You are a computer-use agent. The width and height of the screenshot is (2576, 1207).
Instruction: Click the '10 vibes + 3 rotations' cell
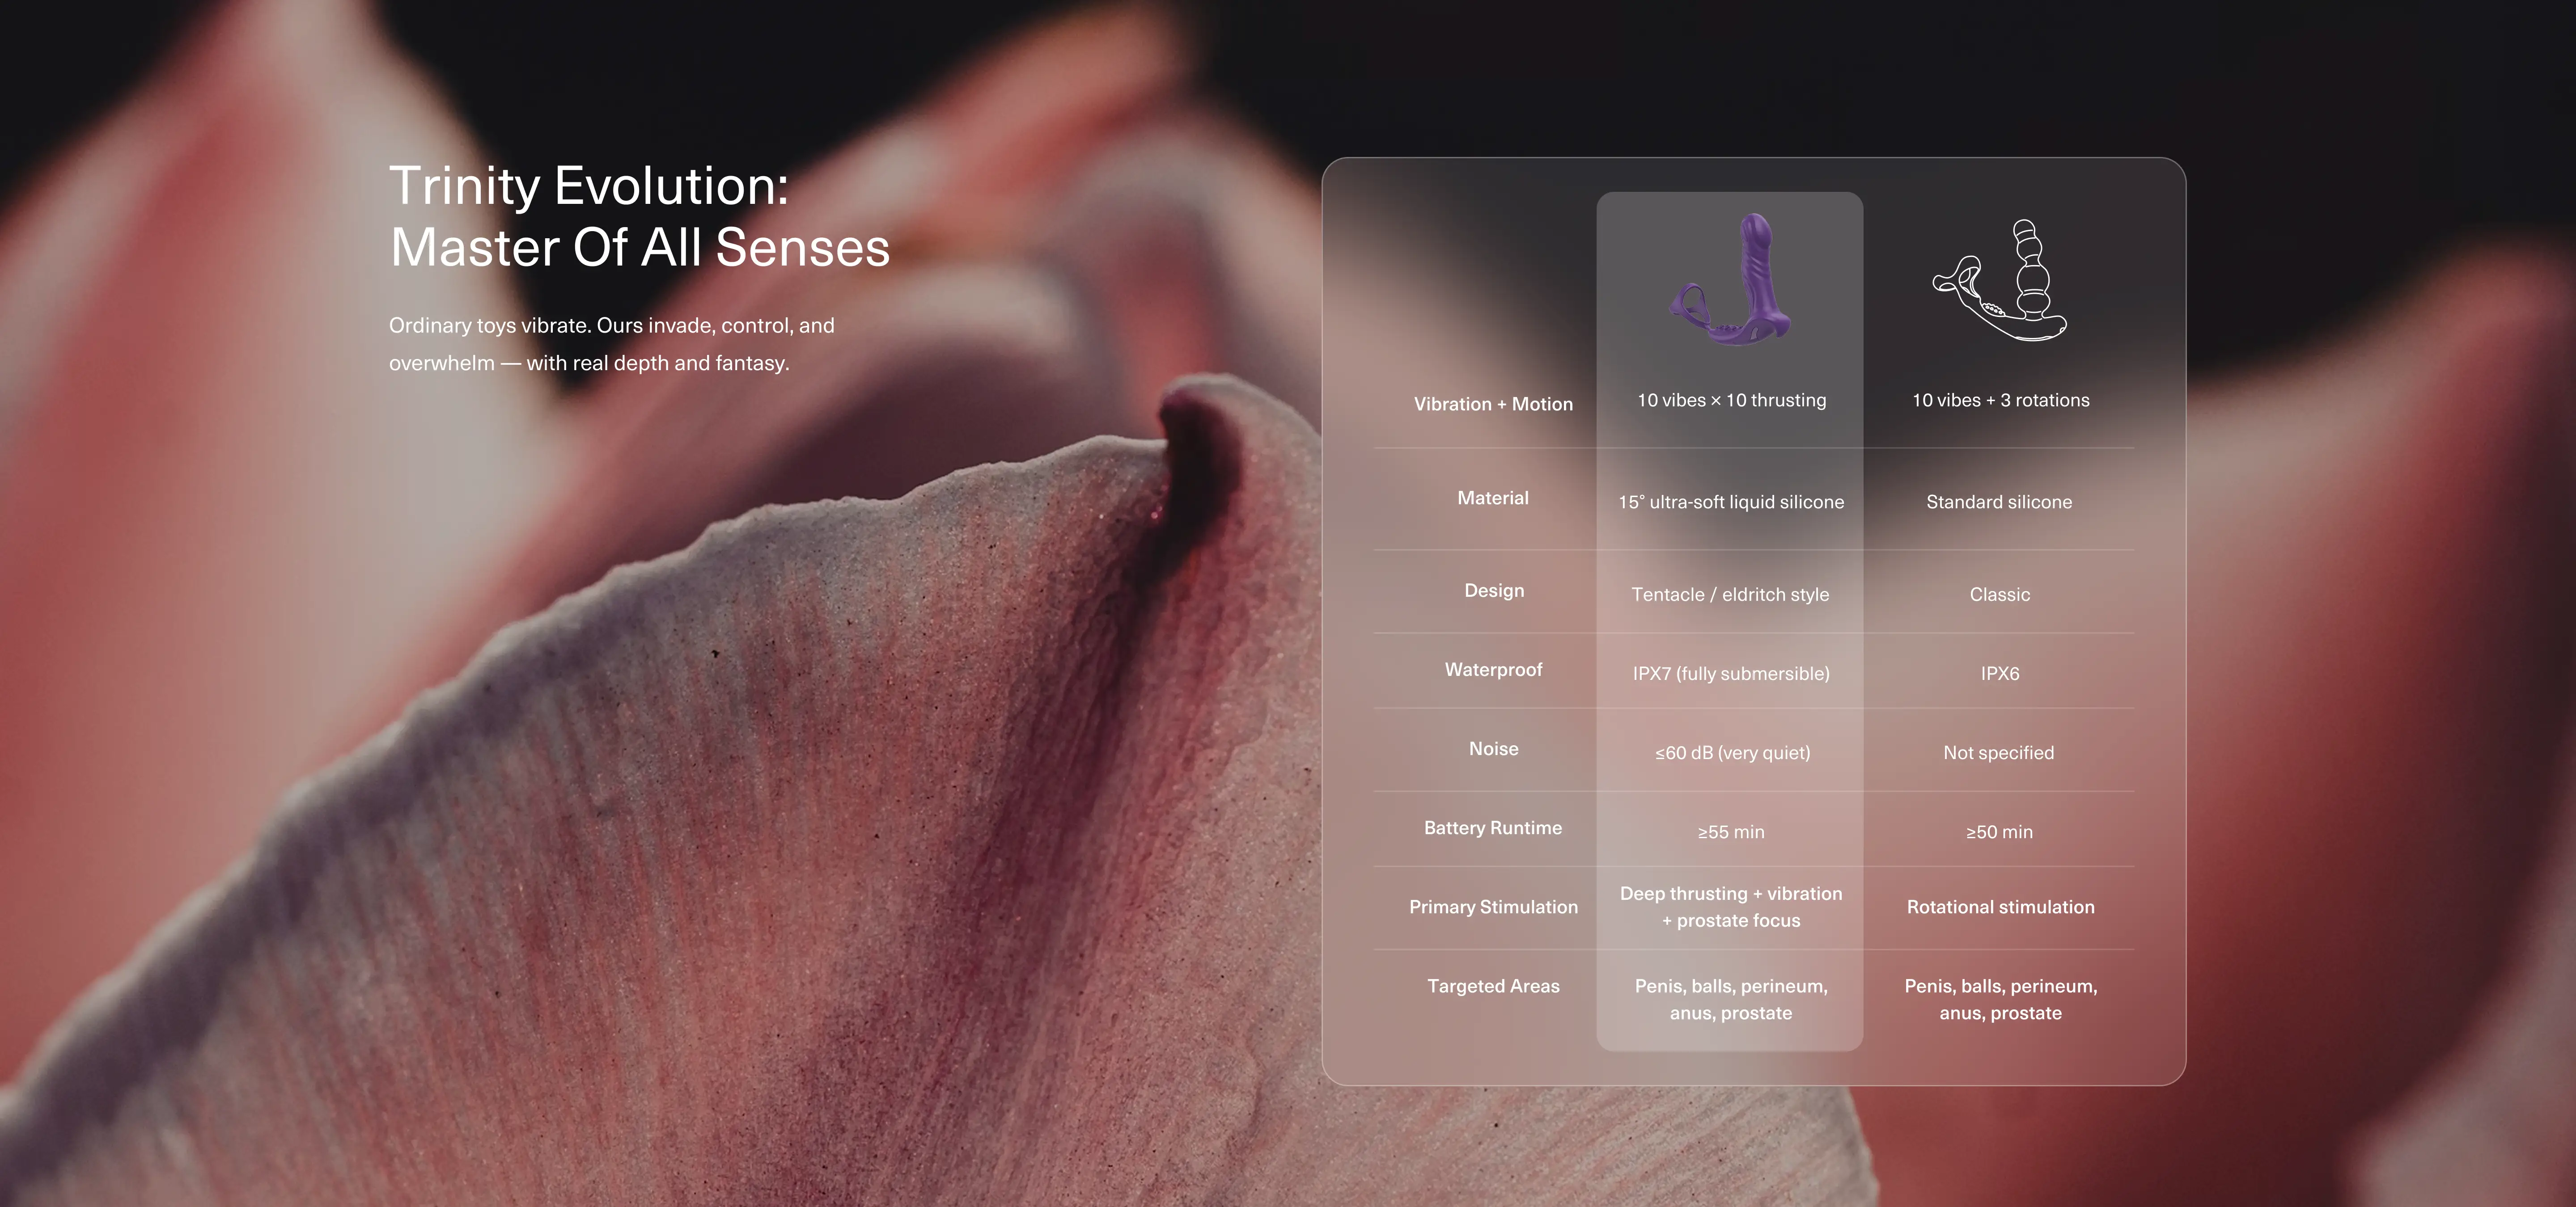[2000, 400]
